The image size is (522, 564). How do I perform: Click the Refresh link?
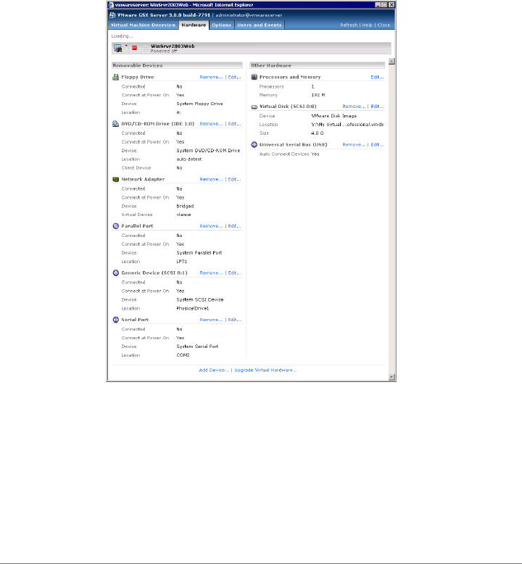pyautogui.click(x=349, y=25)
